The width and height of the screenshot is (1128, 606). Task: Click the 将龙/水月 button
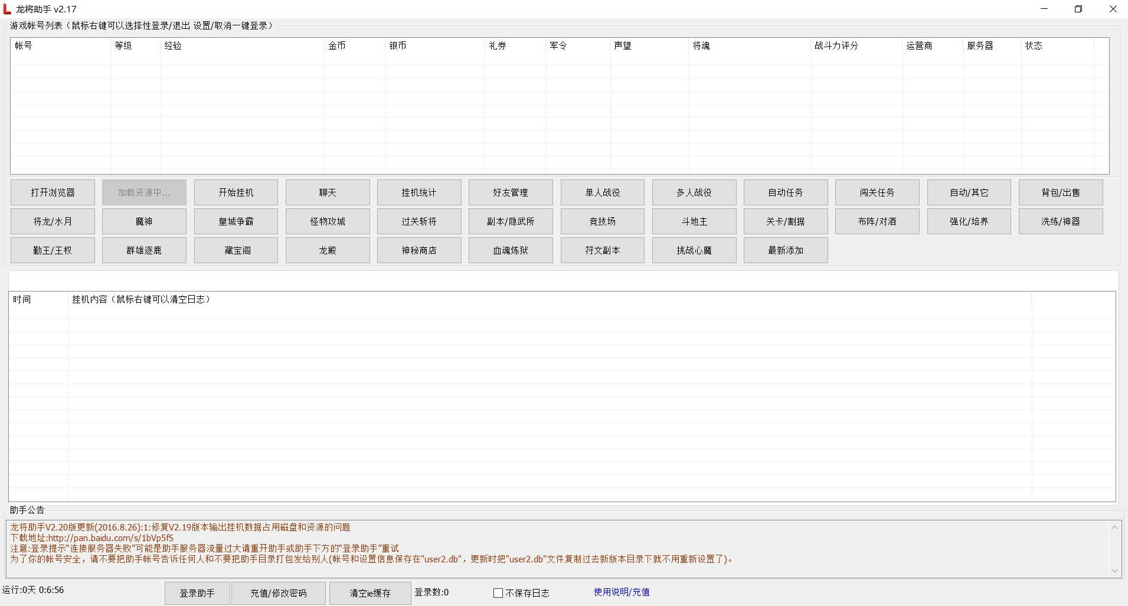[x=53, y=221]
